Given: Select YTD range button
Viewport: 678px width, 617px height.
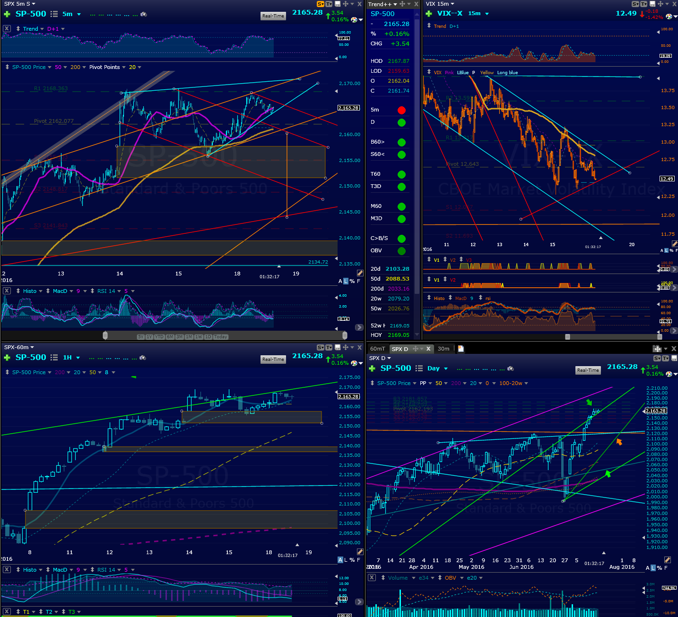Looking at the screenshot, I should point(159,337).
